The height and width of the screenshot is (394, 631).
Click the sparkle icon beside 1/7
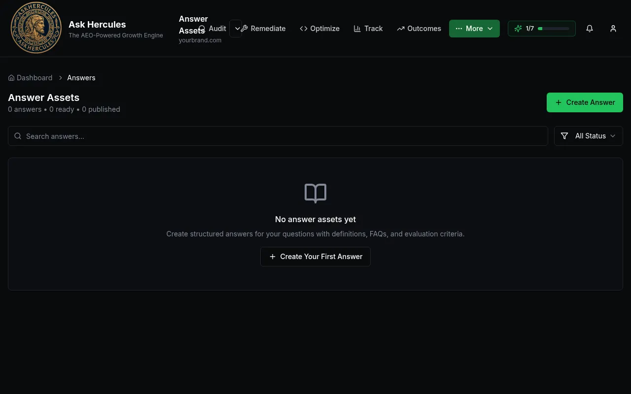518,29
